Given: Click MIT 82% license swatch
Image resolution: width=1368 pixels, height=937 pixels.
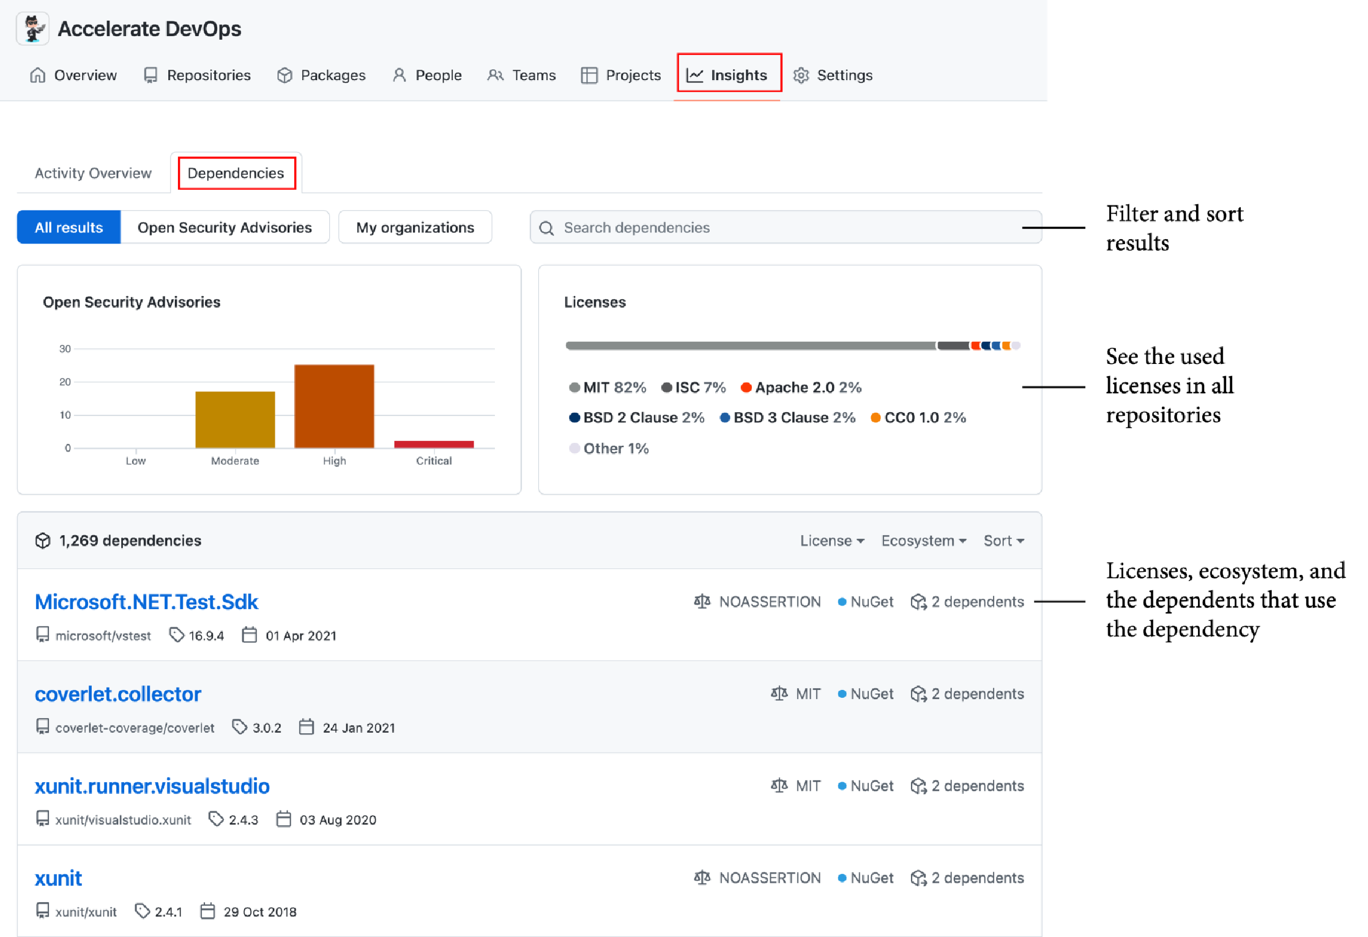Looking at the screenshot, I should point(574,387).
